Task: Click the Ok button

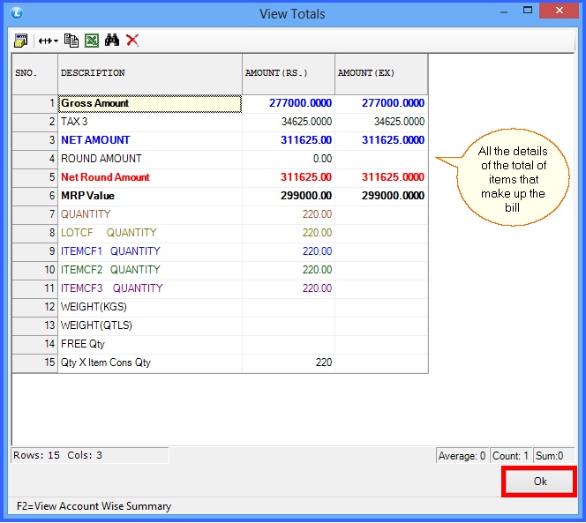Action: click(x=539, y=482)
